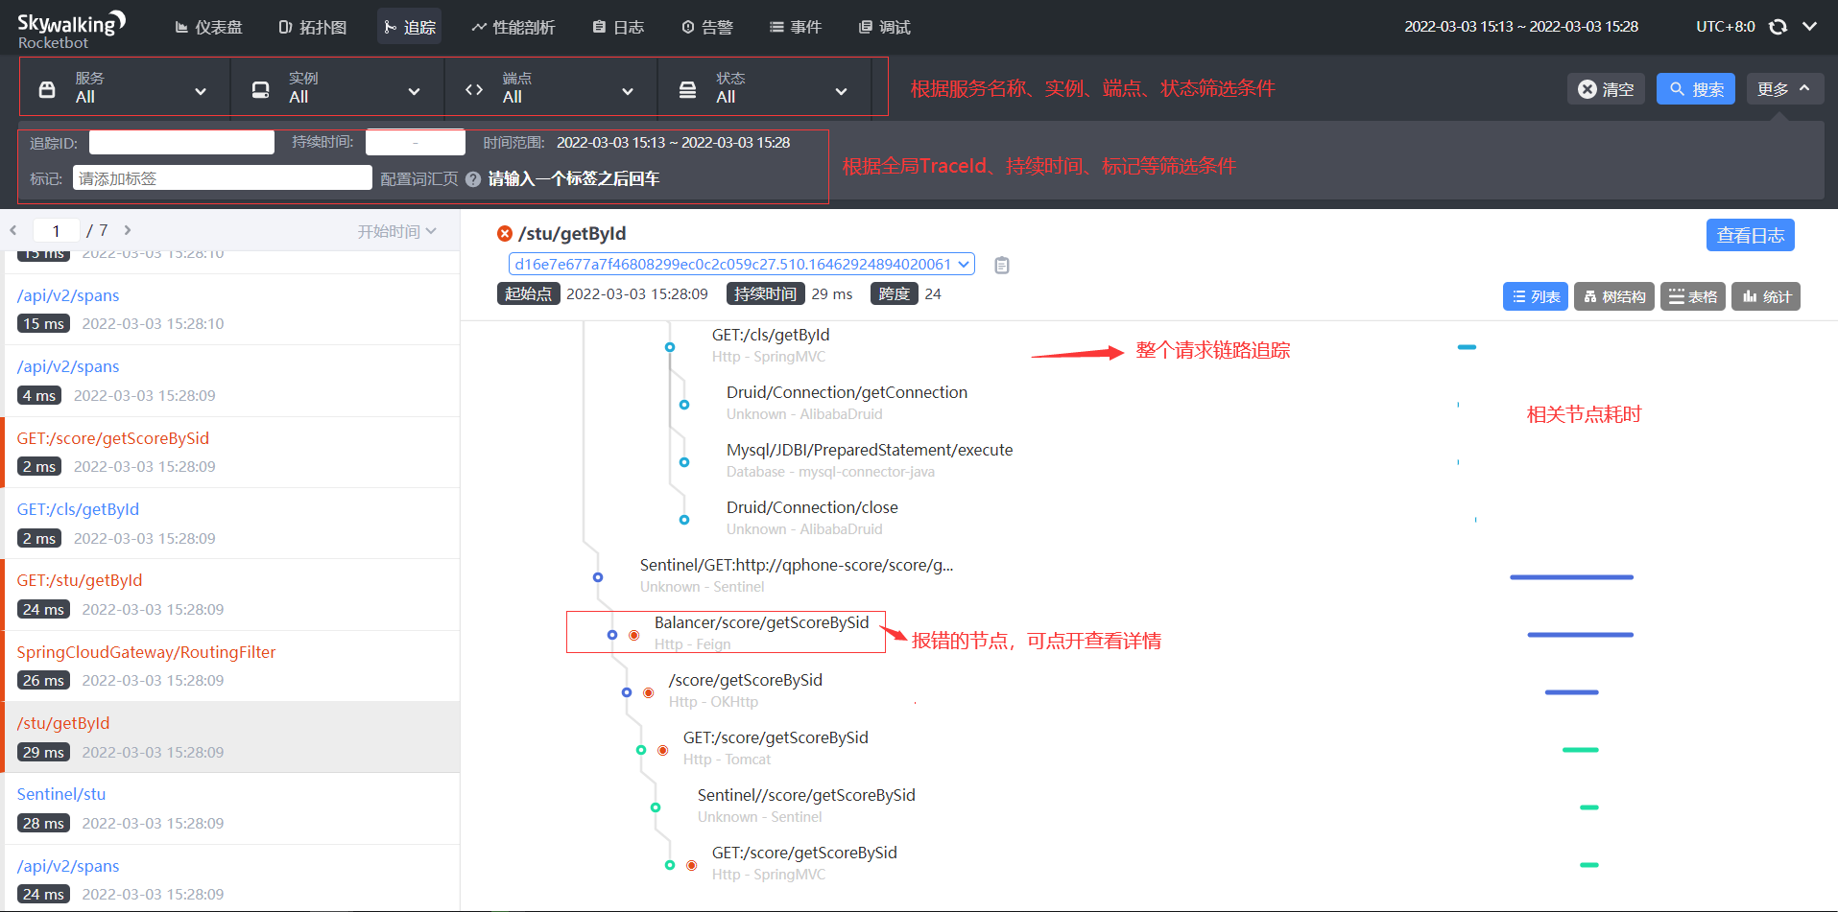Click the node circle of GET:/cls/getById
Image resolution: width=1838 pixels, height=912 pixels.
coord(670,347)
